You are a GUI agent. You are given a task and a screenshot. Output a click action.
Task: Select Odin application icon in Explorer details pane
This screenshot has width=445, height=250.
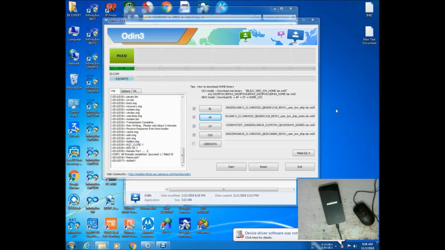[x=135, y=198]
